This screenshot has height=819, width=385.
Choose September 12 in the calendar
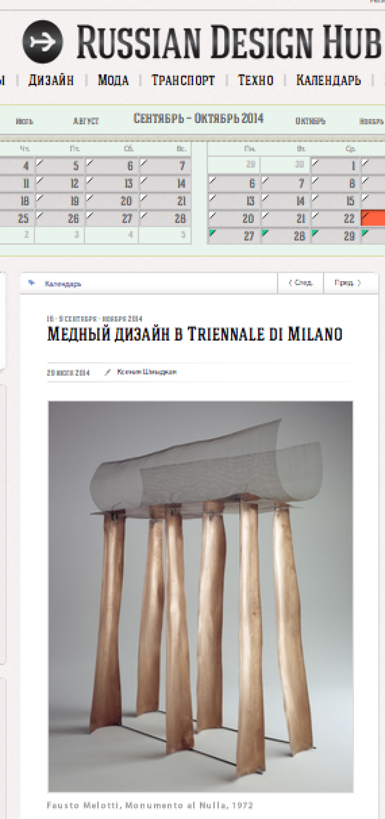(x=60, y=183)
